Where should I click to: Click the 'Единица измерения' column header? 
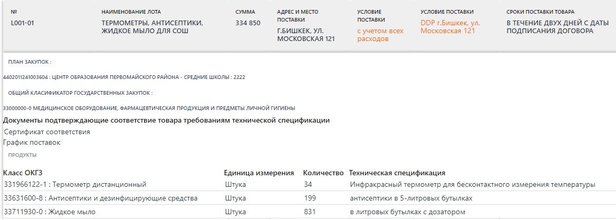pyautogui.click(x=258, y=173)
